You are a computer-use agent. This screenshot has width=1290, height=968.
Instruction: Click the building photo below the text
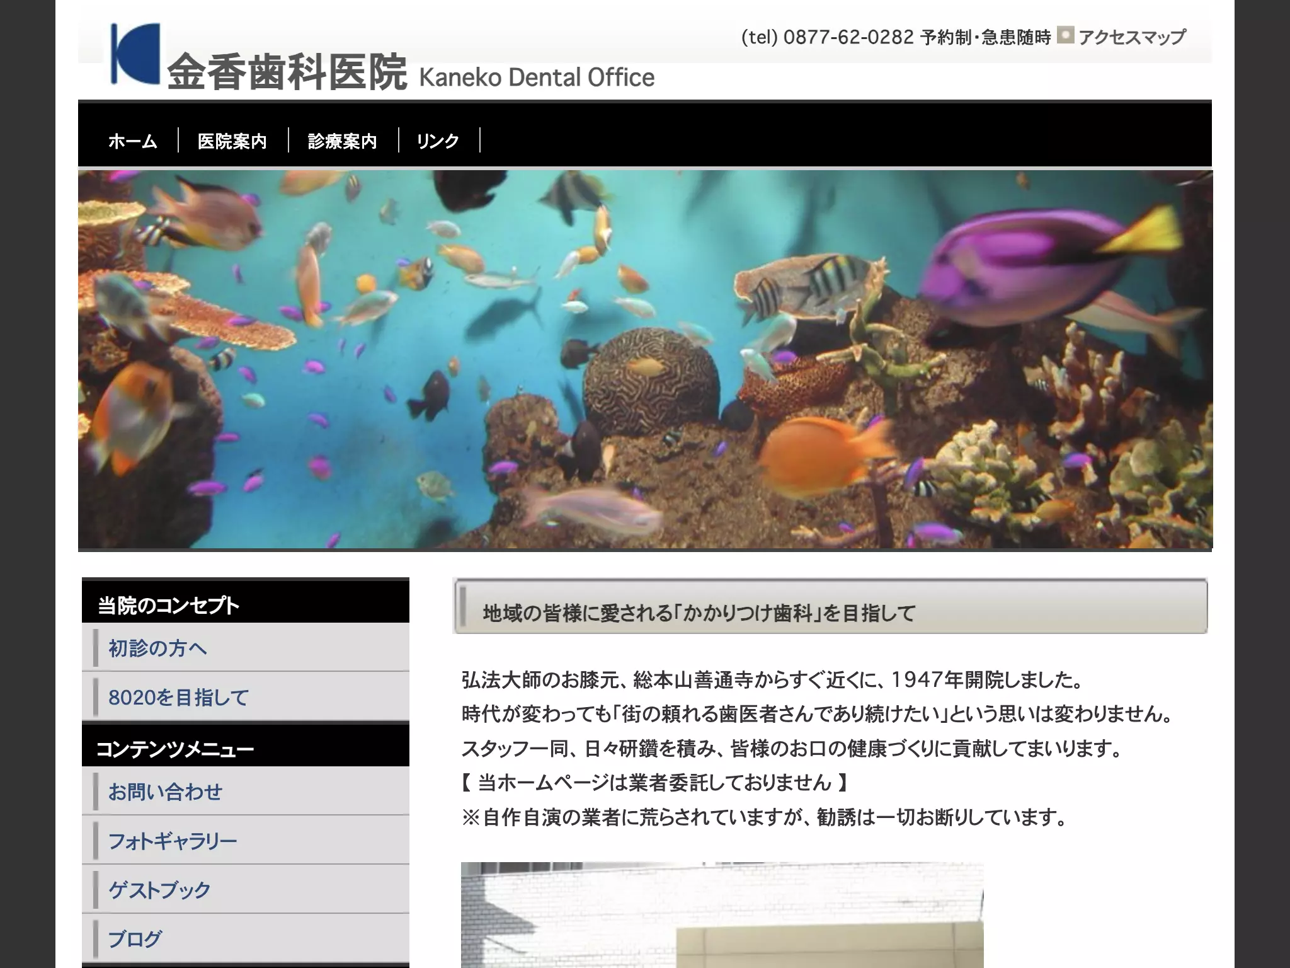tap(722, 915)
